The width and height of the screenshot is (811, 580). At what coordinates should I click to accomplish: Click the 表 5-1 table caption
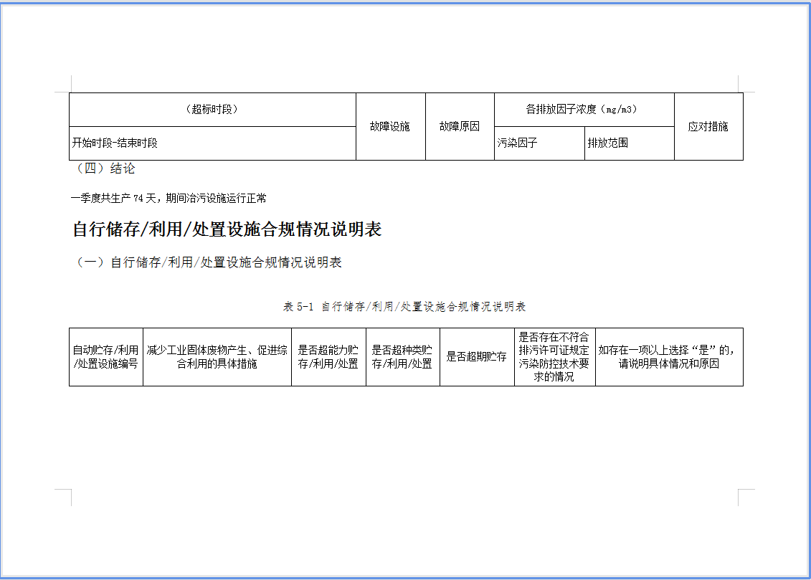click(x=405, y=307)
